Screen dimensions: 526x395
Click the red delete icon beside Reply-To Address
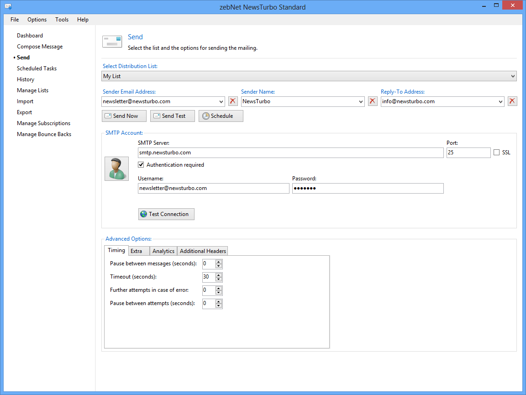[x=512, y=101]
